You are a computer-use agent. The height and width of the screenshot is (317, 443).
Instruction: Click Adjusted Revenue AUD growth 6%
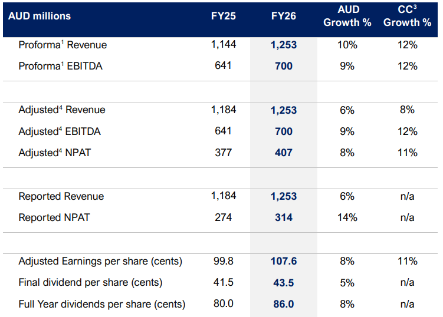pos(347,110)
